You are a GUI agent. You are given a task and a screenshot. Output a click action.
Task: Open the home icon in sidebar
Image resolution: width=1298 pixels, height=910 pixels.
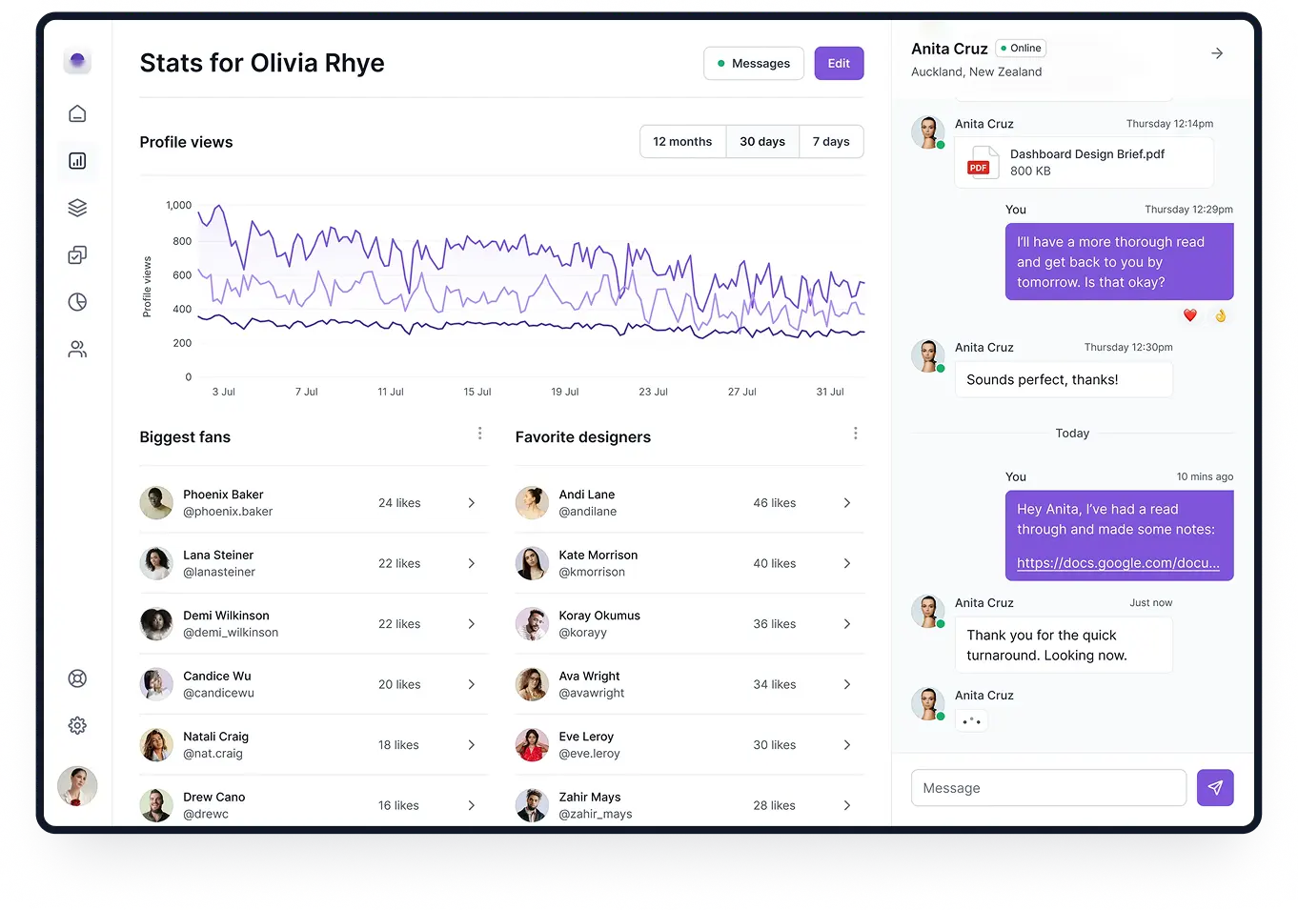tap(77, 114)
